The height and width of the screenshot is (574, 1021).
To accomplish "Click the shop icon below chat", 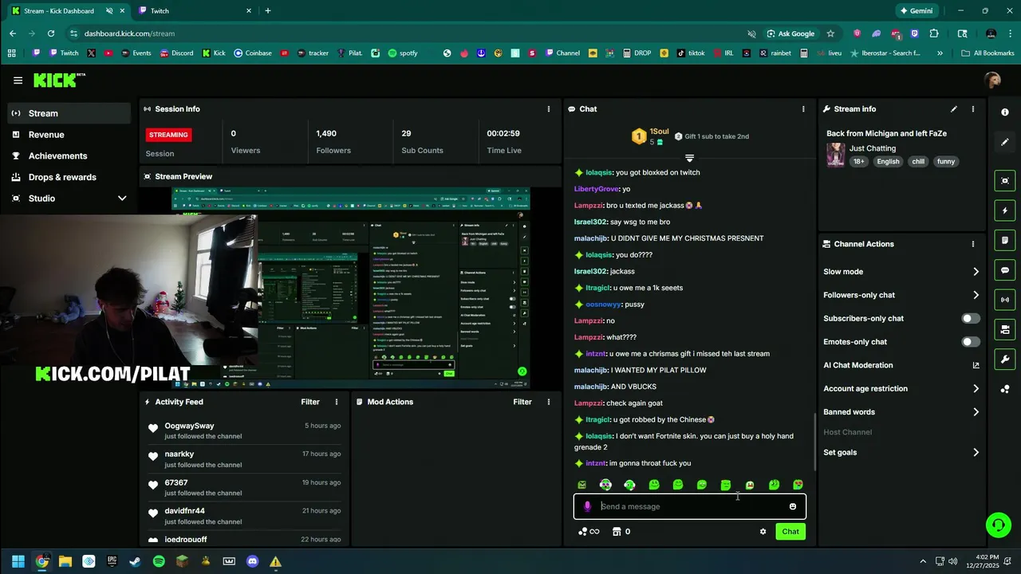I will (x=617, y=532).
